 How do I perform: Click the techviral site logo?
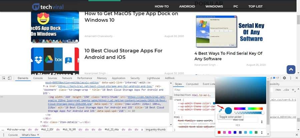click(x=48, y=7)
